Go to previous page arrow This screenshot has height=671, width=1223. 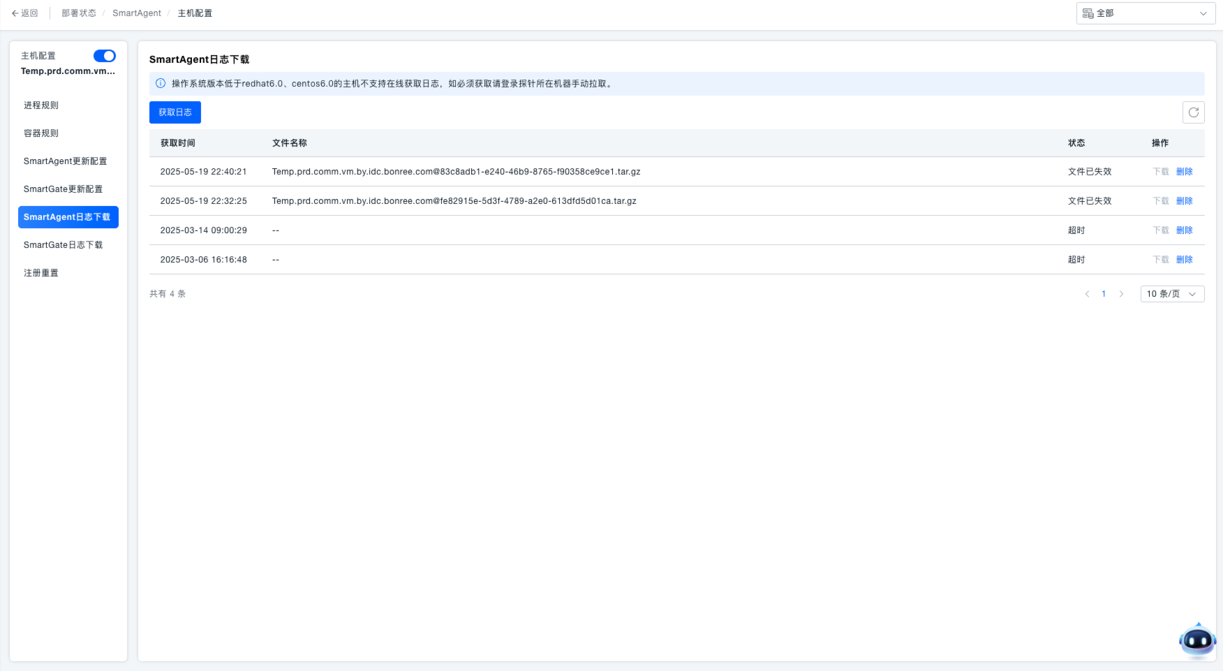point(1087,294)
